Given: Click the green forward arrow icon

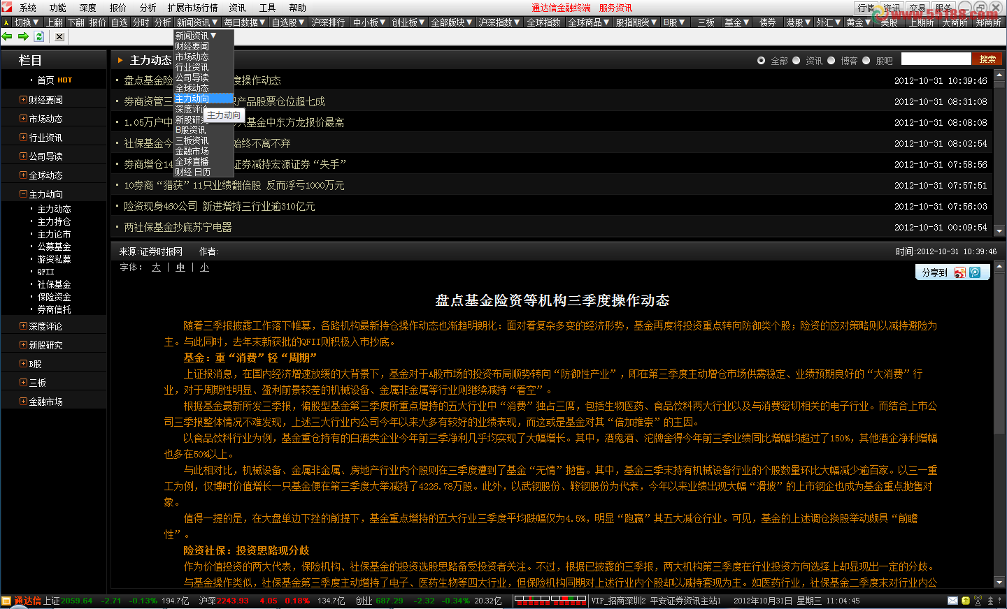Looking at the screenshot, I should click(23, 36).
